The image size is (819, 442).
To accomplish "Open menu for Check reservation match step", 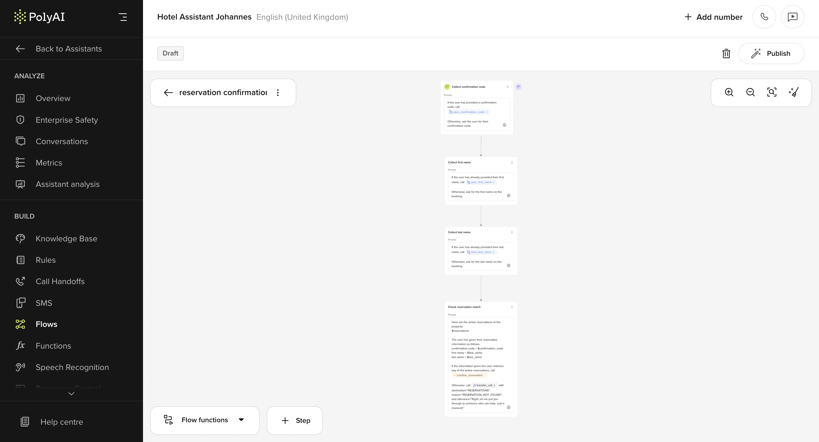I will click(512, 307).
